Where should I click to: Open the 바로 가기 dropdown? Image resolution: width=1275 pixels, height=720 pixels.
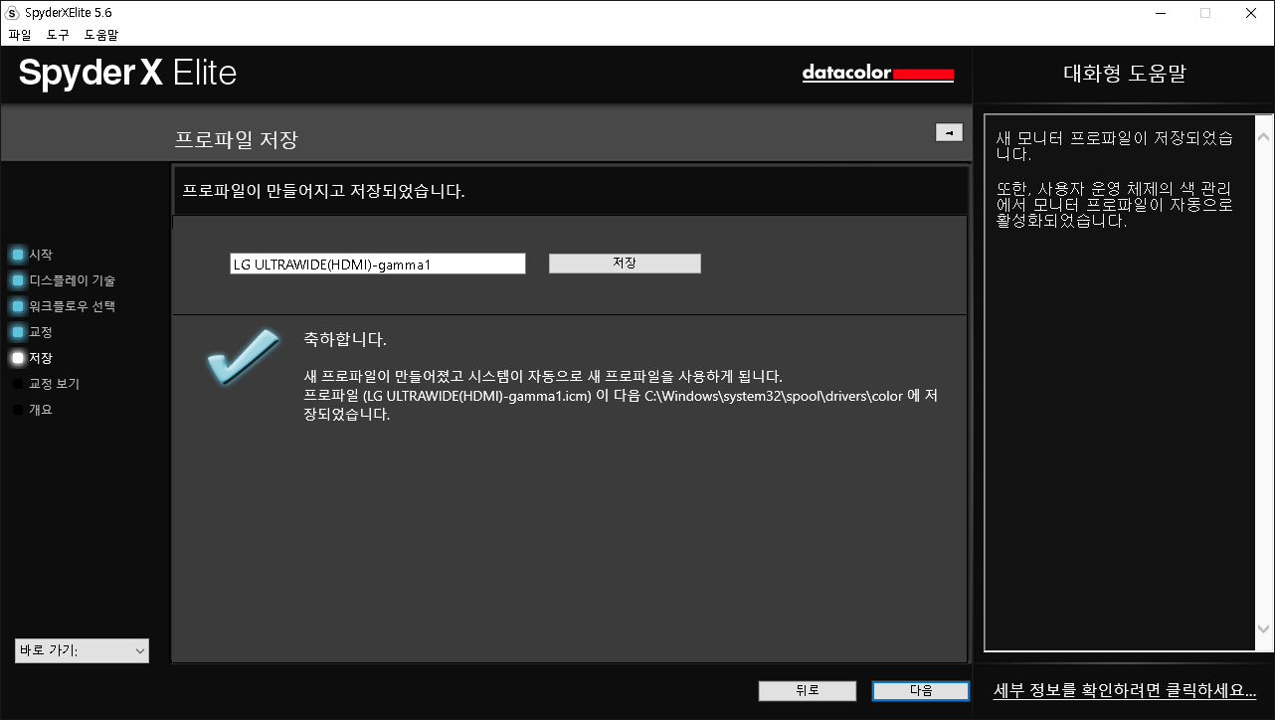point(82,650)
